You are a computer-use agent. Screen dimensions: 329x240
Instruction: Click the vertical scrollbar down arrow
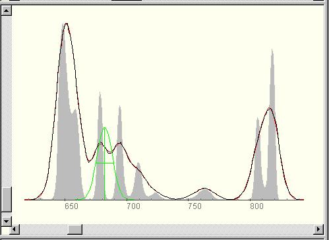[6, 222]
